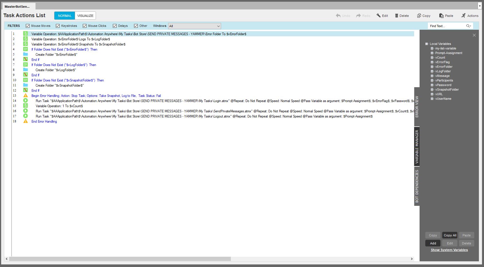Screen dimensions: 484x267
Task: Toggle the Keystrokes filter checkbox
Action: (x=58, y=26)
